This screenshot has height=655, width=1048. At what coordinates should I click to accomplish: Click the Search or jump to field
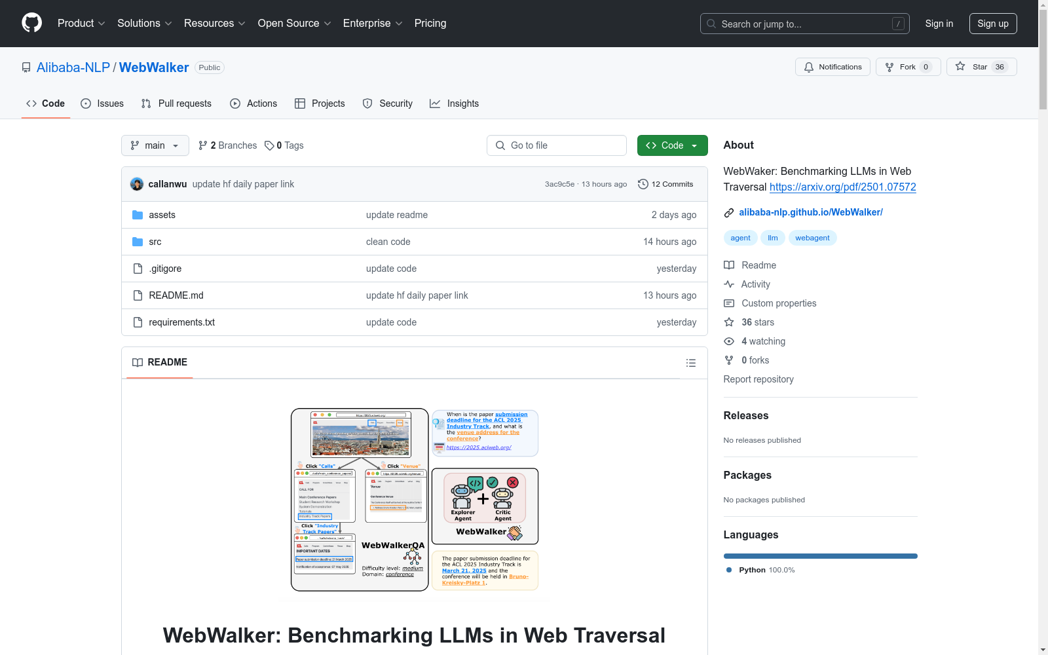[805, 24]
